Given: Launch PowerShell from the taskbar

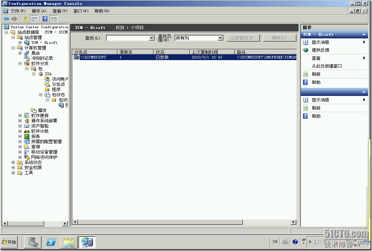Looking at the screenshot, I should pyautogui.click(x=51, y=242).
